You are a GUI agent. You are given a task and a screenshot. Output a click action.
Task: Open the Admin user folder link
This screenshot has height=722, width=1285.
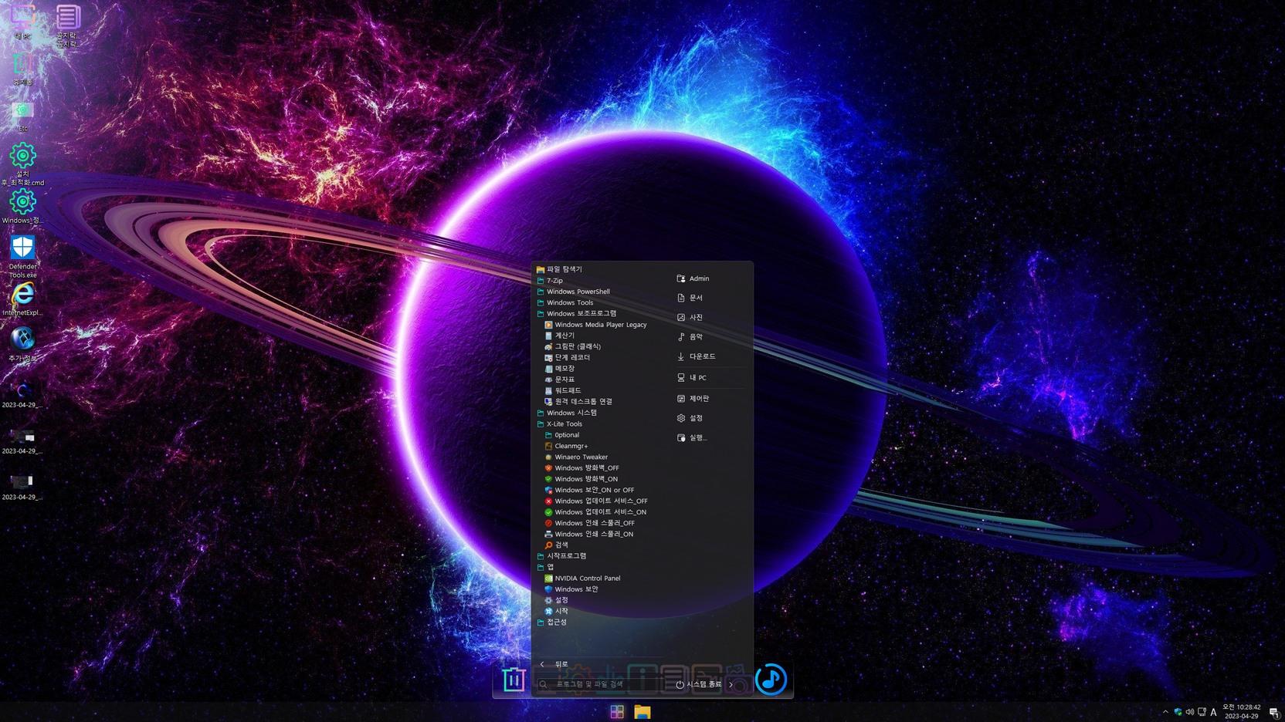[693, 278]
